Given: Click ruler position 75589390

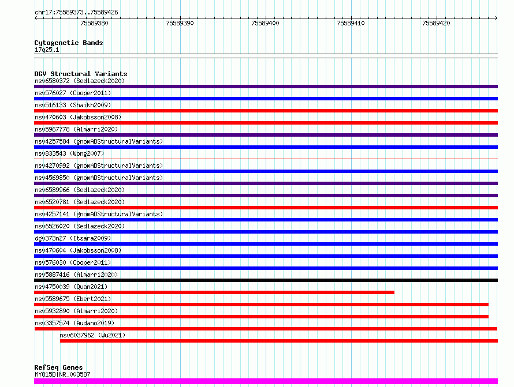Looking at the screenshot, I should click(180, 23).
